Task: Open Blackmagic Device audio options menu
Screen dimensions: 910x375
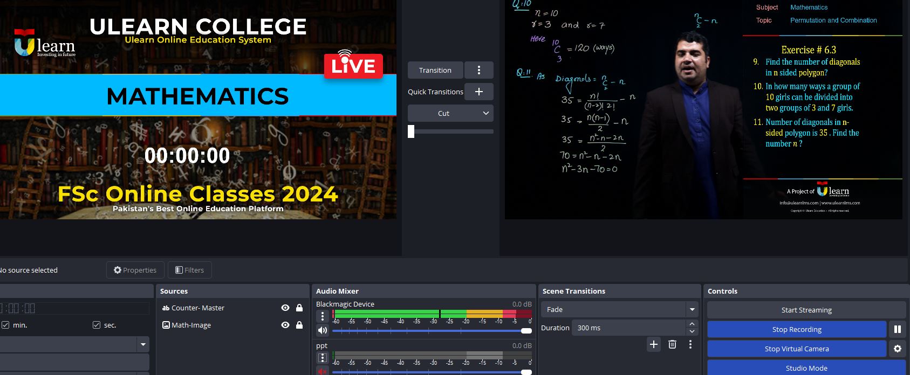Action: [322, 316]
